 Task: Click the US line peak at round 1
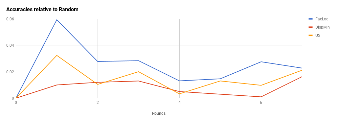(x=57, y=55)
